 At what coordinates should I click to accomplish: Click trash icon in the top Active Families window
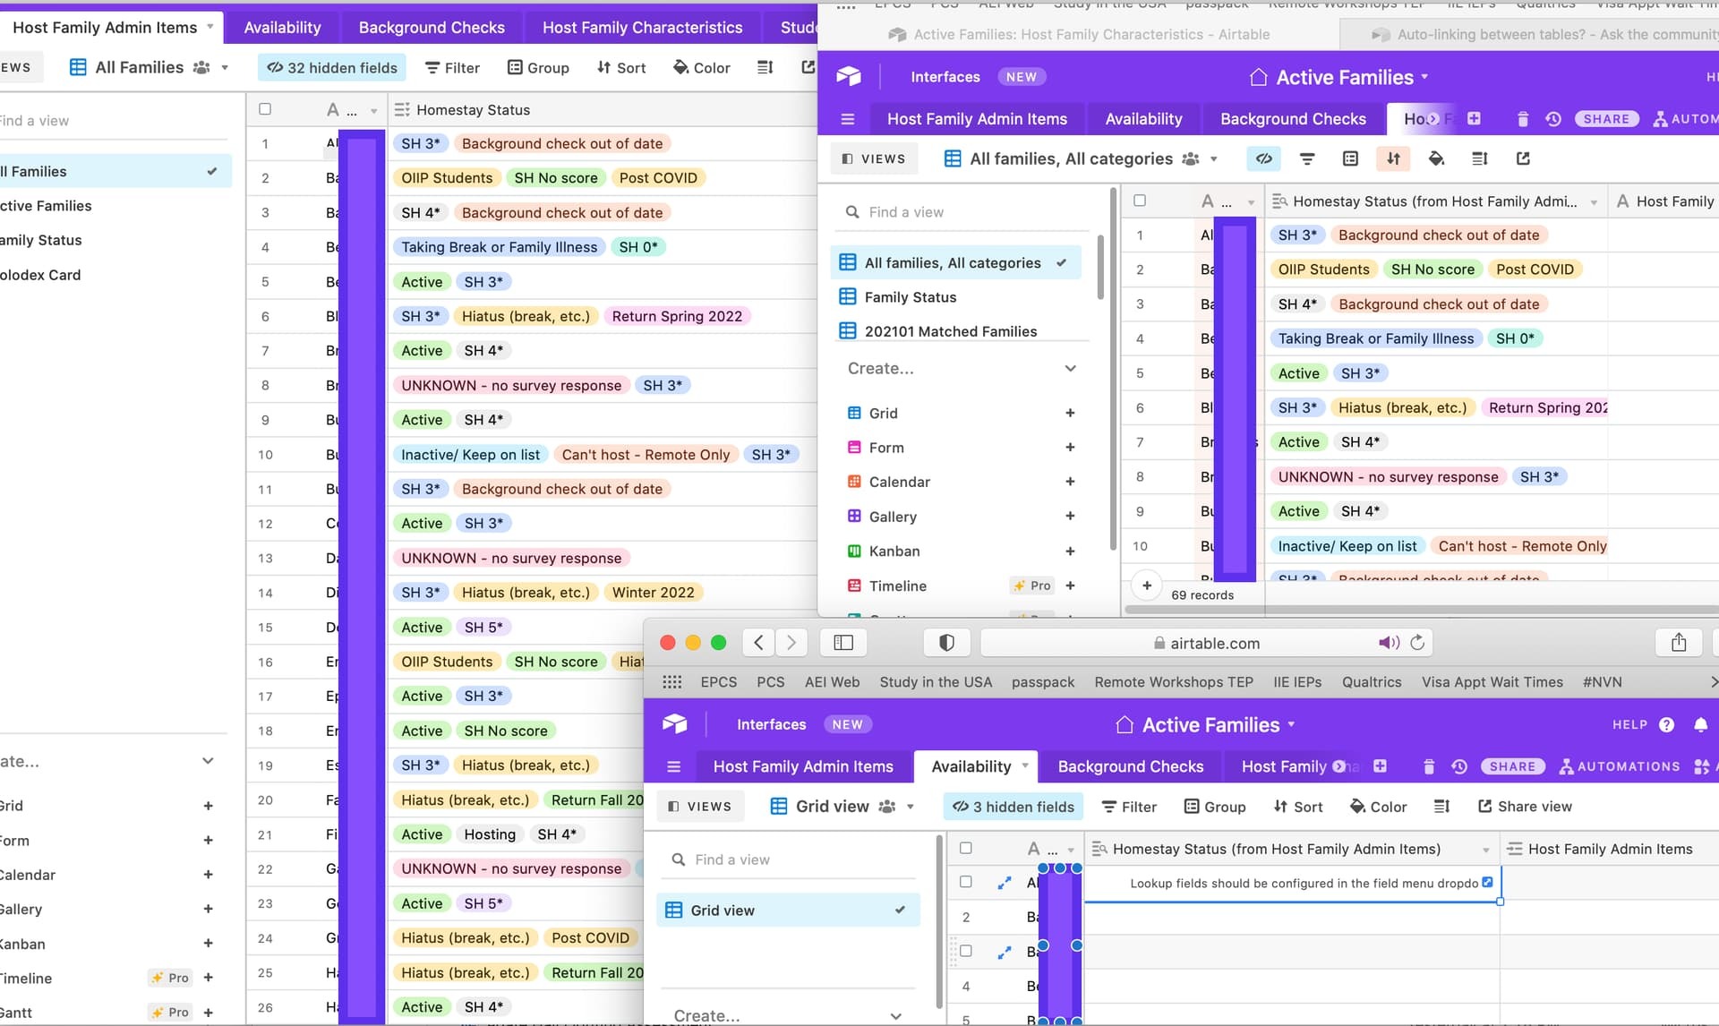tap(1523, 119)
